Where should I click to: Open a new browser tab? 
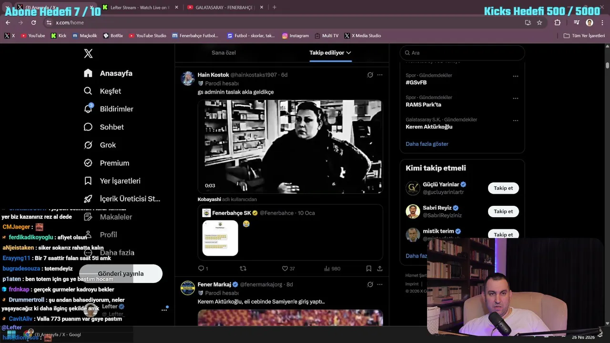pyautogui.click(x=274, y=8)
